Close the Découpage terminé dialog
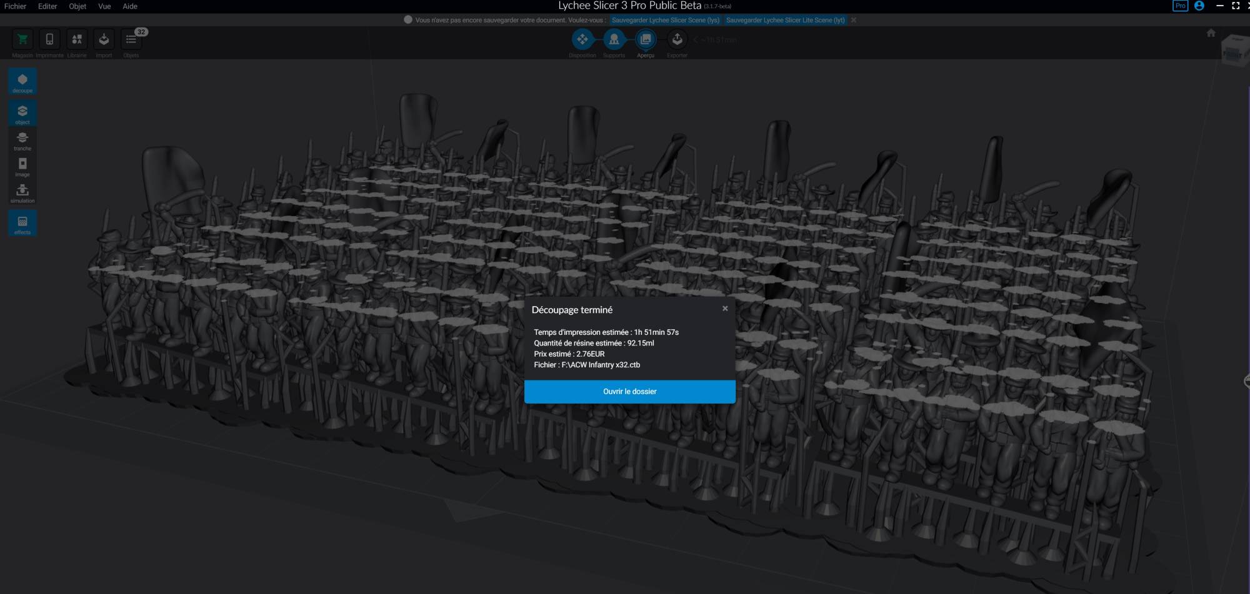The width and height of the screenshot is (1250, 594). [725, 309]
